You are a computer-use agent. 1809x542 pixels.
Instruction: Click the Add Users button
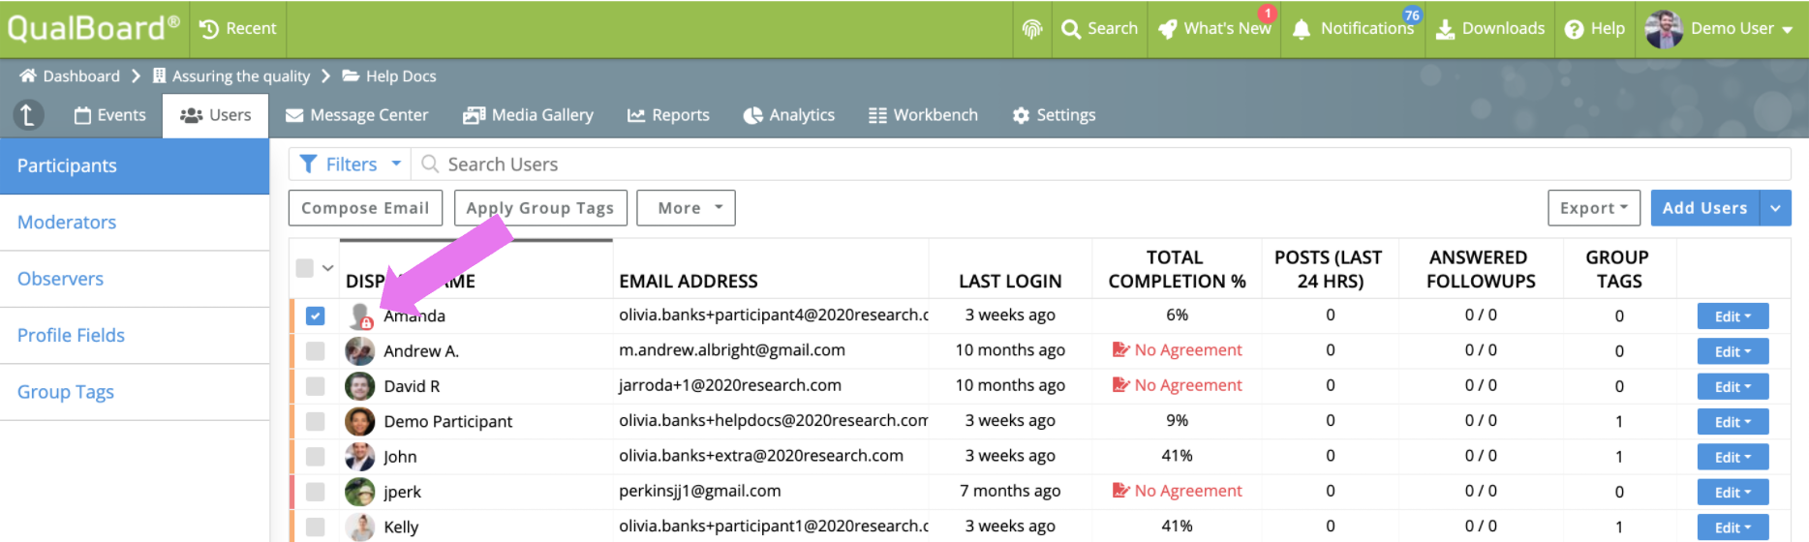point(1704,208)
